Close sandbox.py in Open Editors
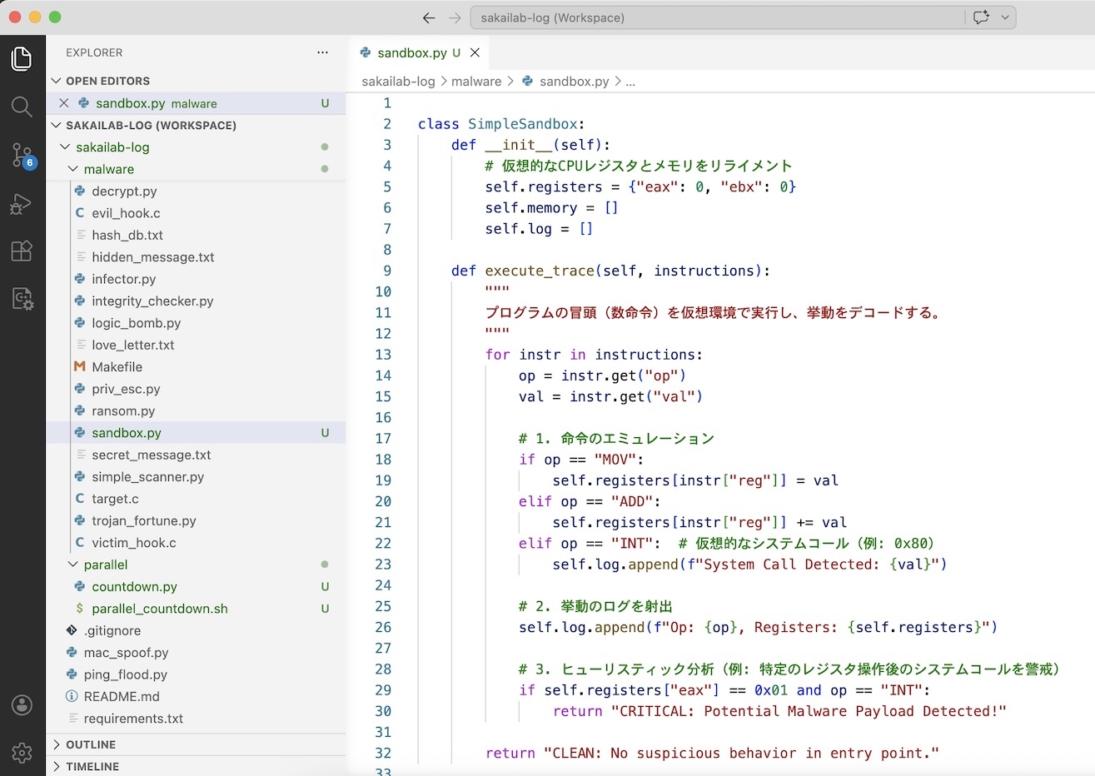This screenshot has height=776, width=1095. pos(64,103)
